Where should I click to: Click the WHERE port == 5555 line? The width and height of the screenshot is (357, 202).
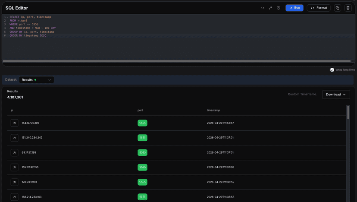(24, 24)
